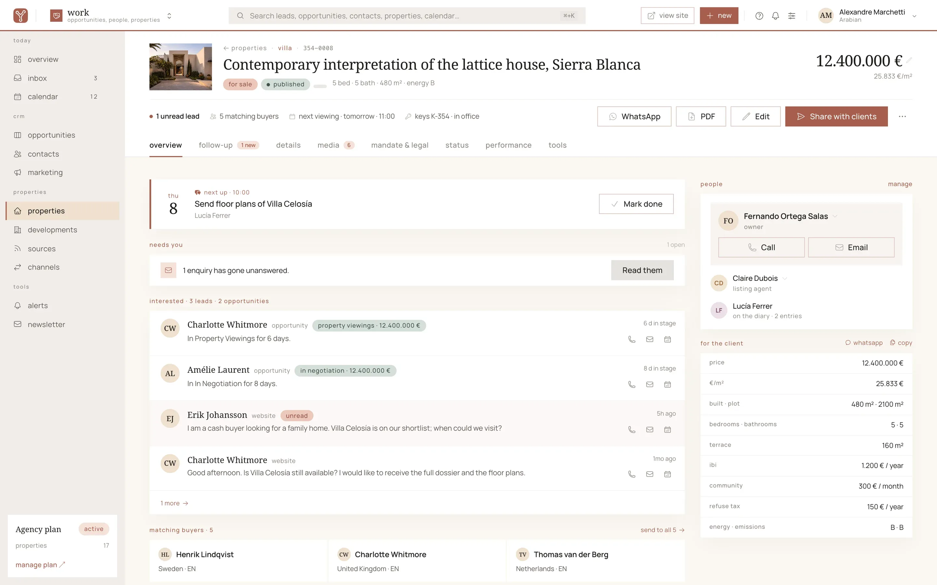Click manage people link
Viewport: 937px width, 585px height.
pos(900,184)
